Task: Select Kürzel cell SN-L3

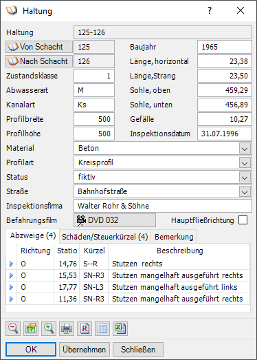Action: [94, 287]
